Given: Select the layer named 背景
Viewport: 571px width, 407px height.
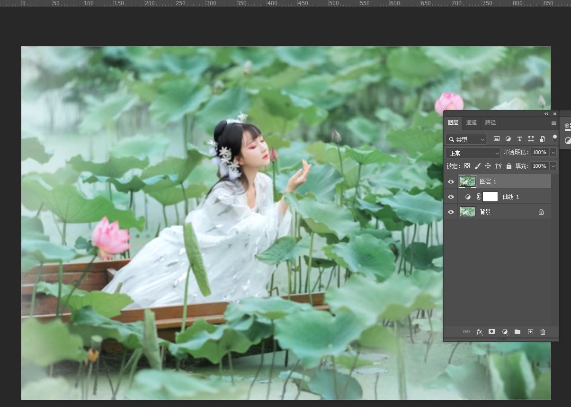Looking at the screenshot, I should click(x=485, y=212).
